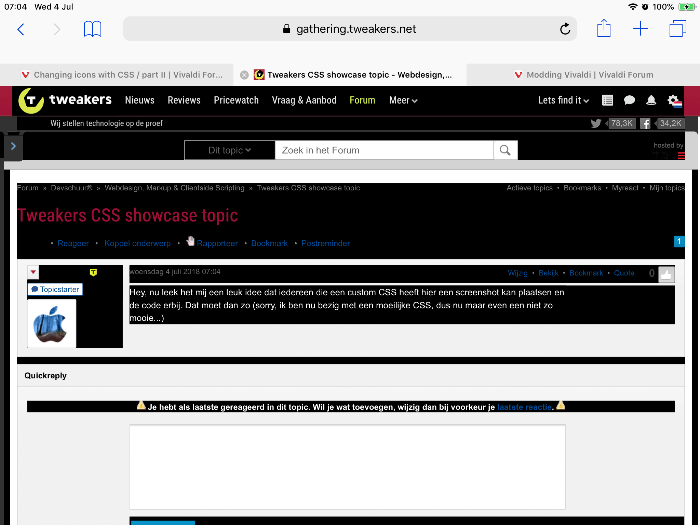Open Safari bookmarks book icon

pos(92,29)
